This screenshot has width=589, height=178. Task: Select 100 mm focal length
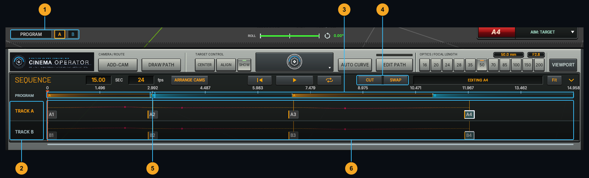(x=516, y=65)
